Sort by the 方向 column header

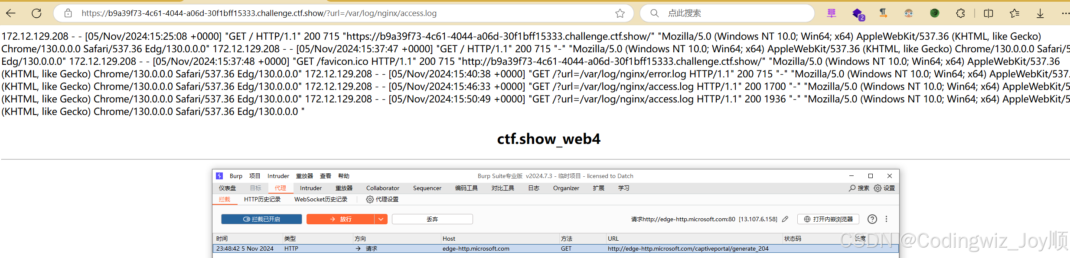coord(396,239)
